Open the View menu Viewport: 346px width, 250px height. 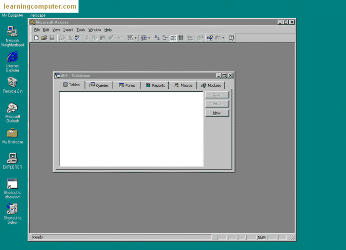click(56, 30)
